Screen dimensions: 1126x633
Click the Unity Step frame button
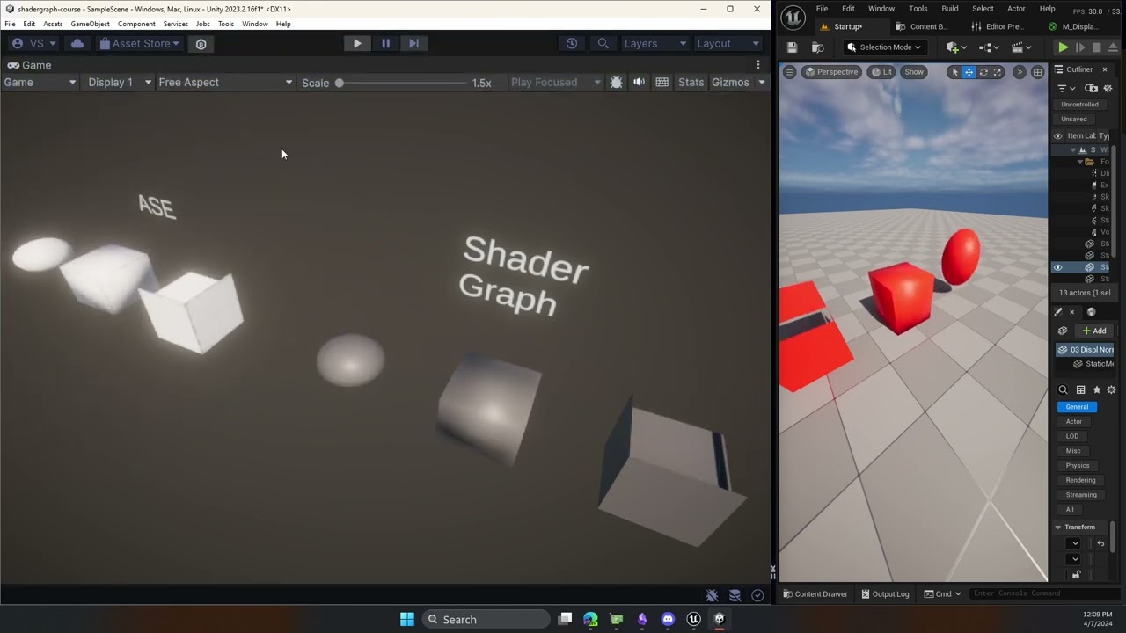pos(413,43)
